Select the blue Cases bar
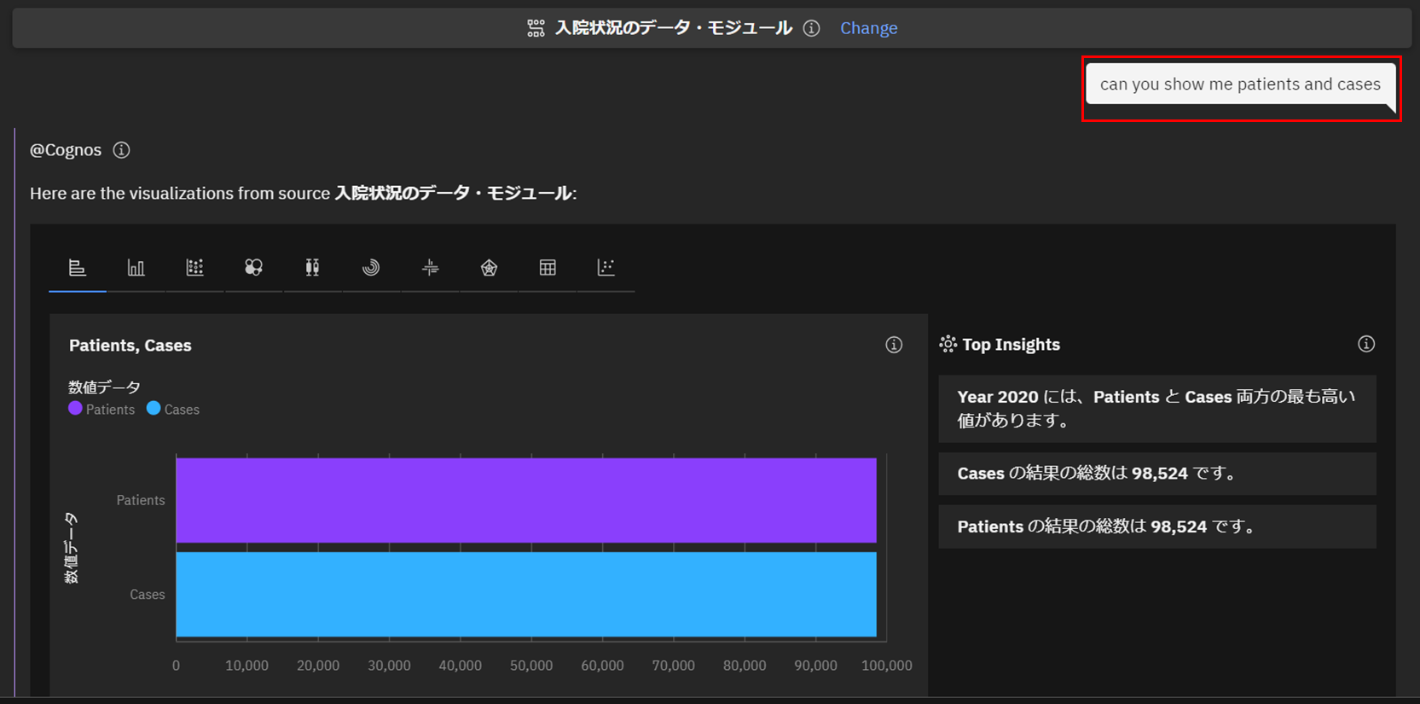 click(x=526, y=594)
